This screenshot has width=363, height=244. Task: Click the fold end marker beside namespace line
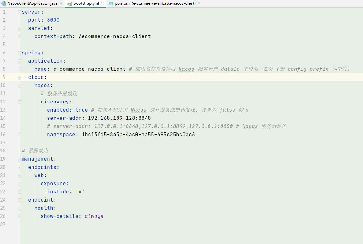click(20, 135)
